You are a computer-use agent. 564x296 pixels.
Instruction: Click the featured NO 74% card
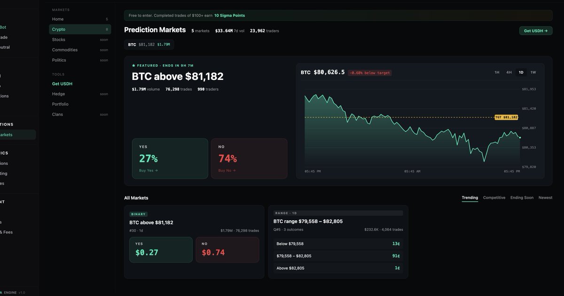[x=249, y=158]
